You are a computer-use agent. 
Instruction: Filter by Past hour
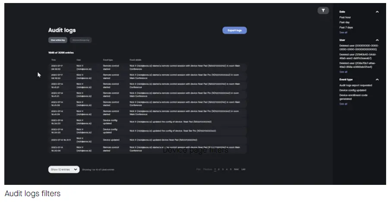point(345,17)
